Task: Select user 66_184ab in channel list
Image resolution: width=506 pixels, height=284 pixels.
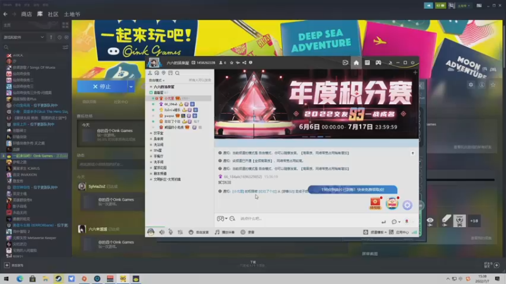Action: point(171,104)
